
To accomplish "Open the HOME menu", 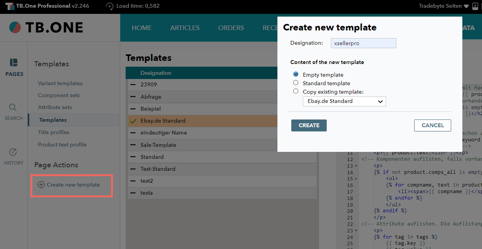I will tap(142, 28).
